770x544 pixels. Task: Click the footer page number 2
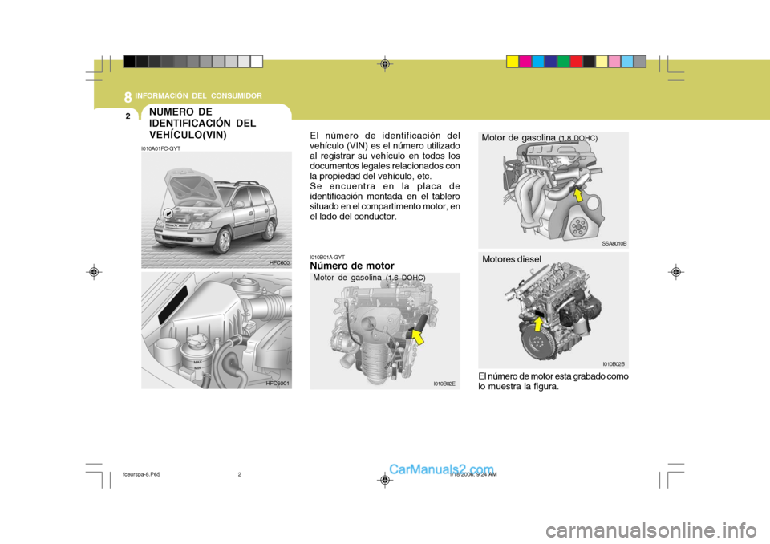tap(240, 475)
